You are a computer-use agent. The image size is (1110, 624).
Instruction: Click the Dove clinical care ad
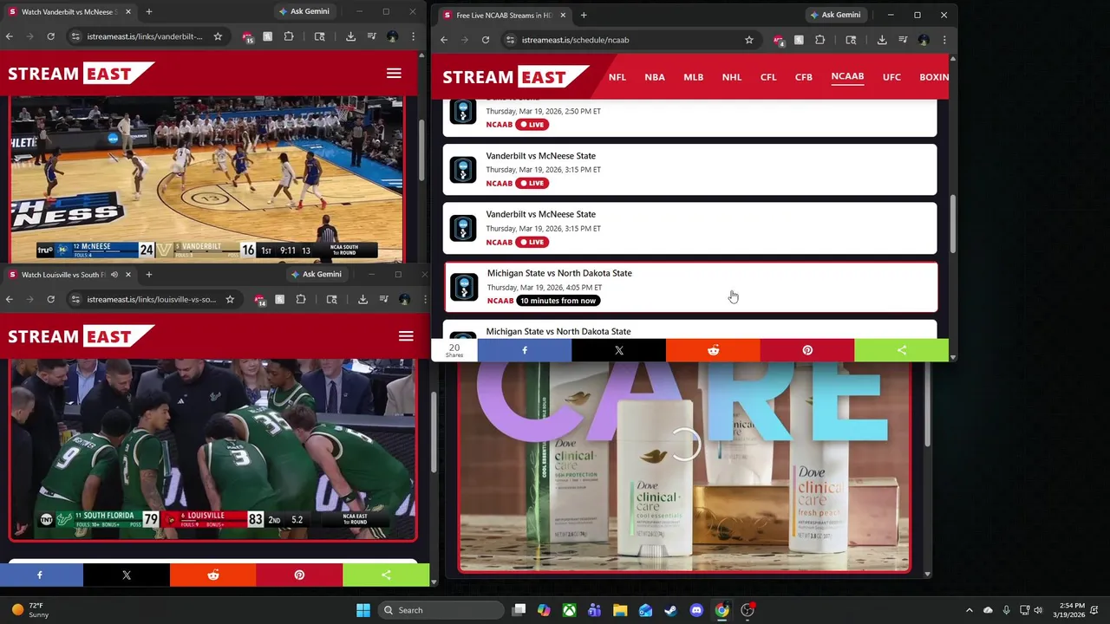click(684, 468)
